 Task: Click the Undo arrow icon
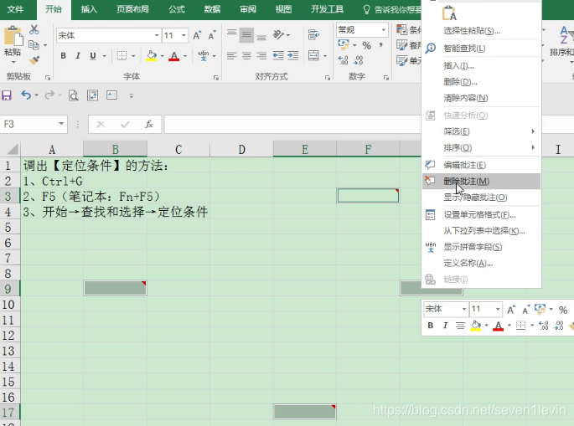pyautogui.click(x=26, y=95)
